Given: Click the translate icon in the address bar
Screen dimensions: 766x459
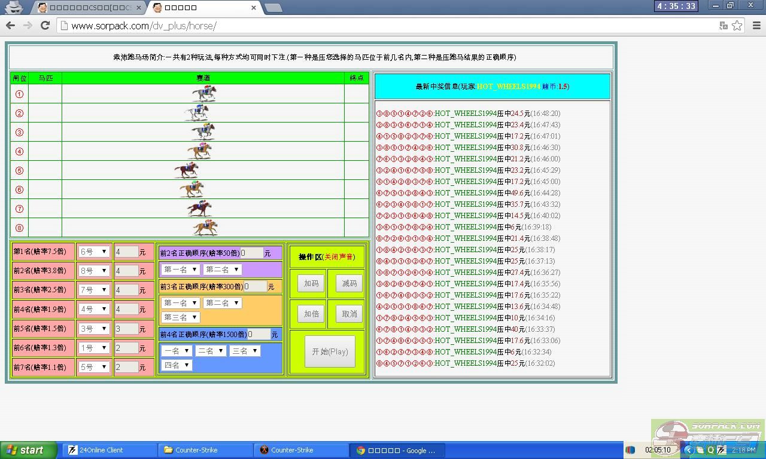Looking at the screenshot, I should pos(724,26).
